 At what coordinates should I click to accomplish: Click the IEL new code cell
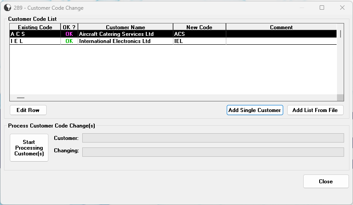coord(200,41)
